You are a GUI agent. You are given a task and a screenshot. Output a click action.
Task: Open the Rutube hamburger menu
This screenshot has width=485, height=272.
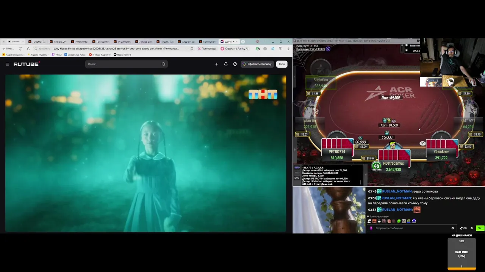click(x=7, y=64)
